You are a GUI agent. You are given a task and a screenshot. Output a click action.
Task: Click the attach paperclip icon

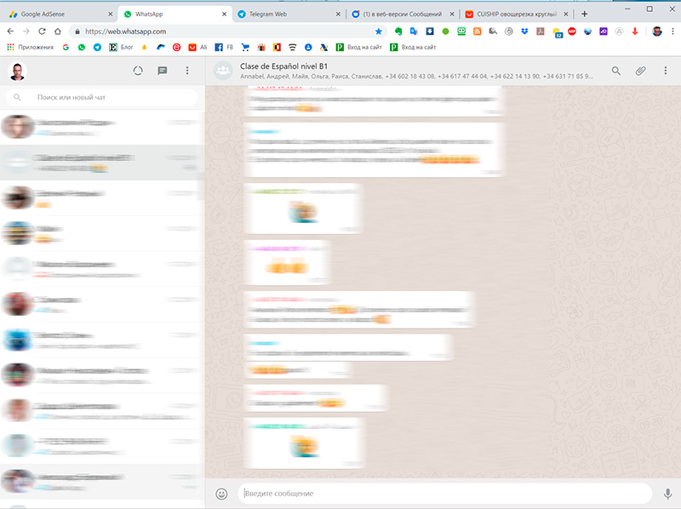click(641, 71)
